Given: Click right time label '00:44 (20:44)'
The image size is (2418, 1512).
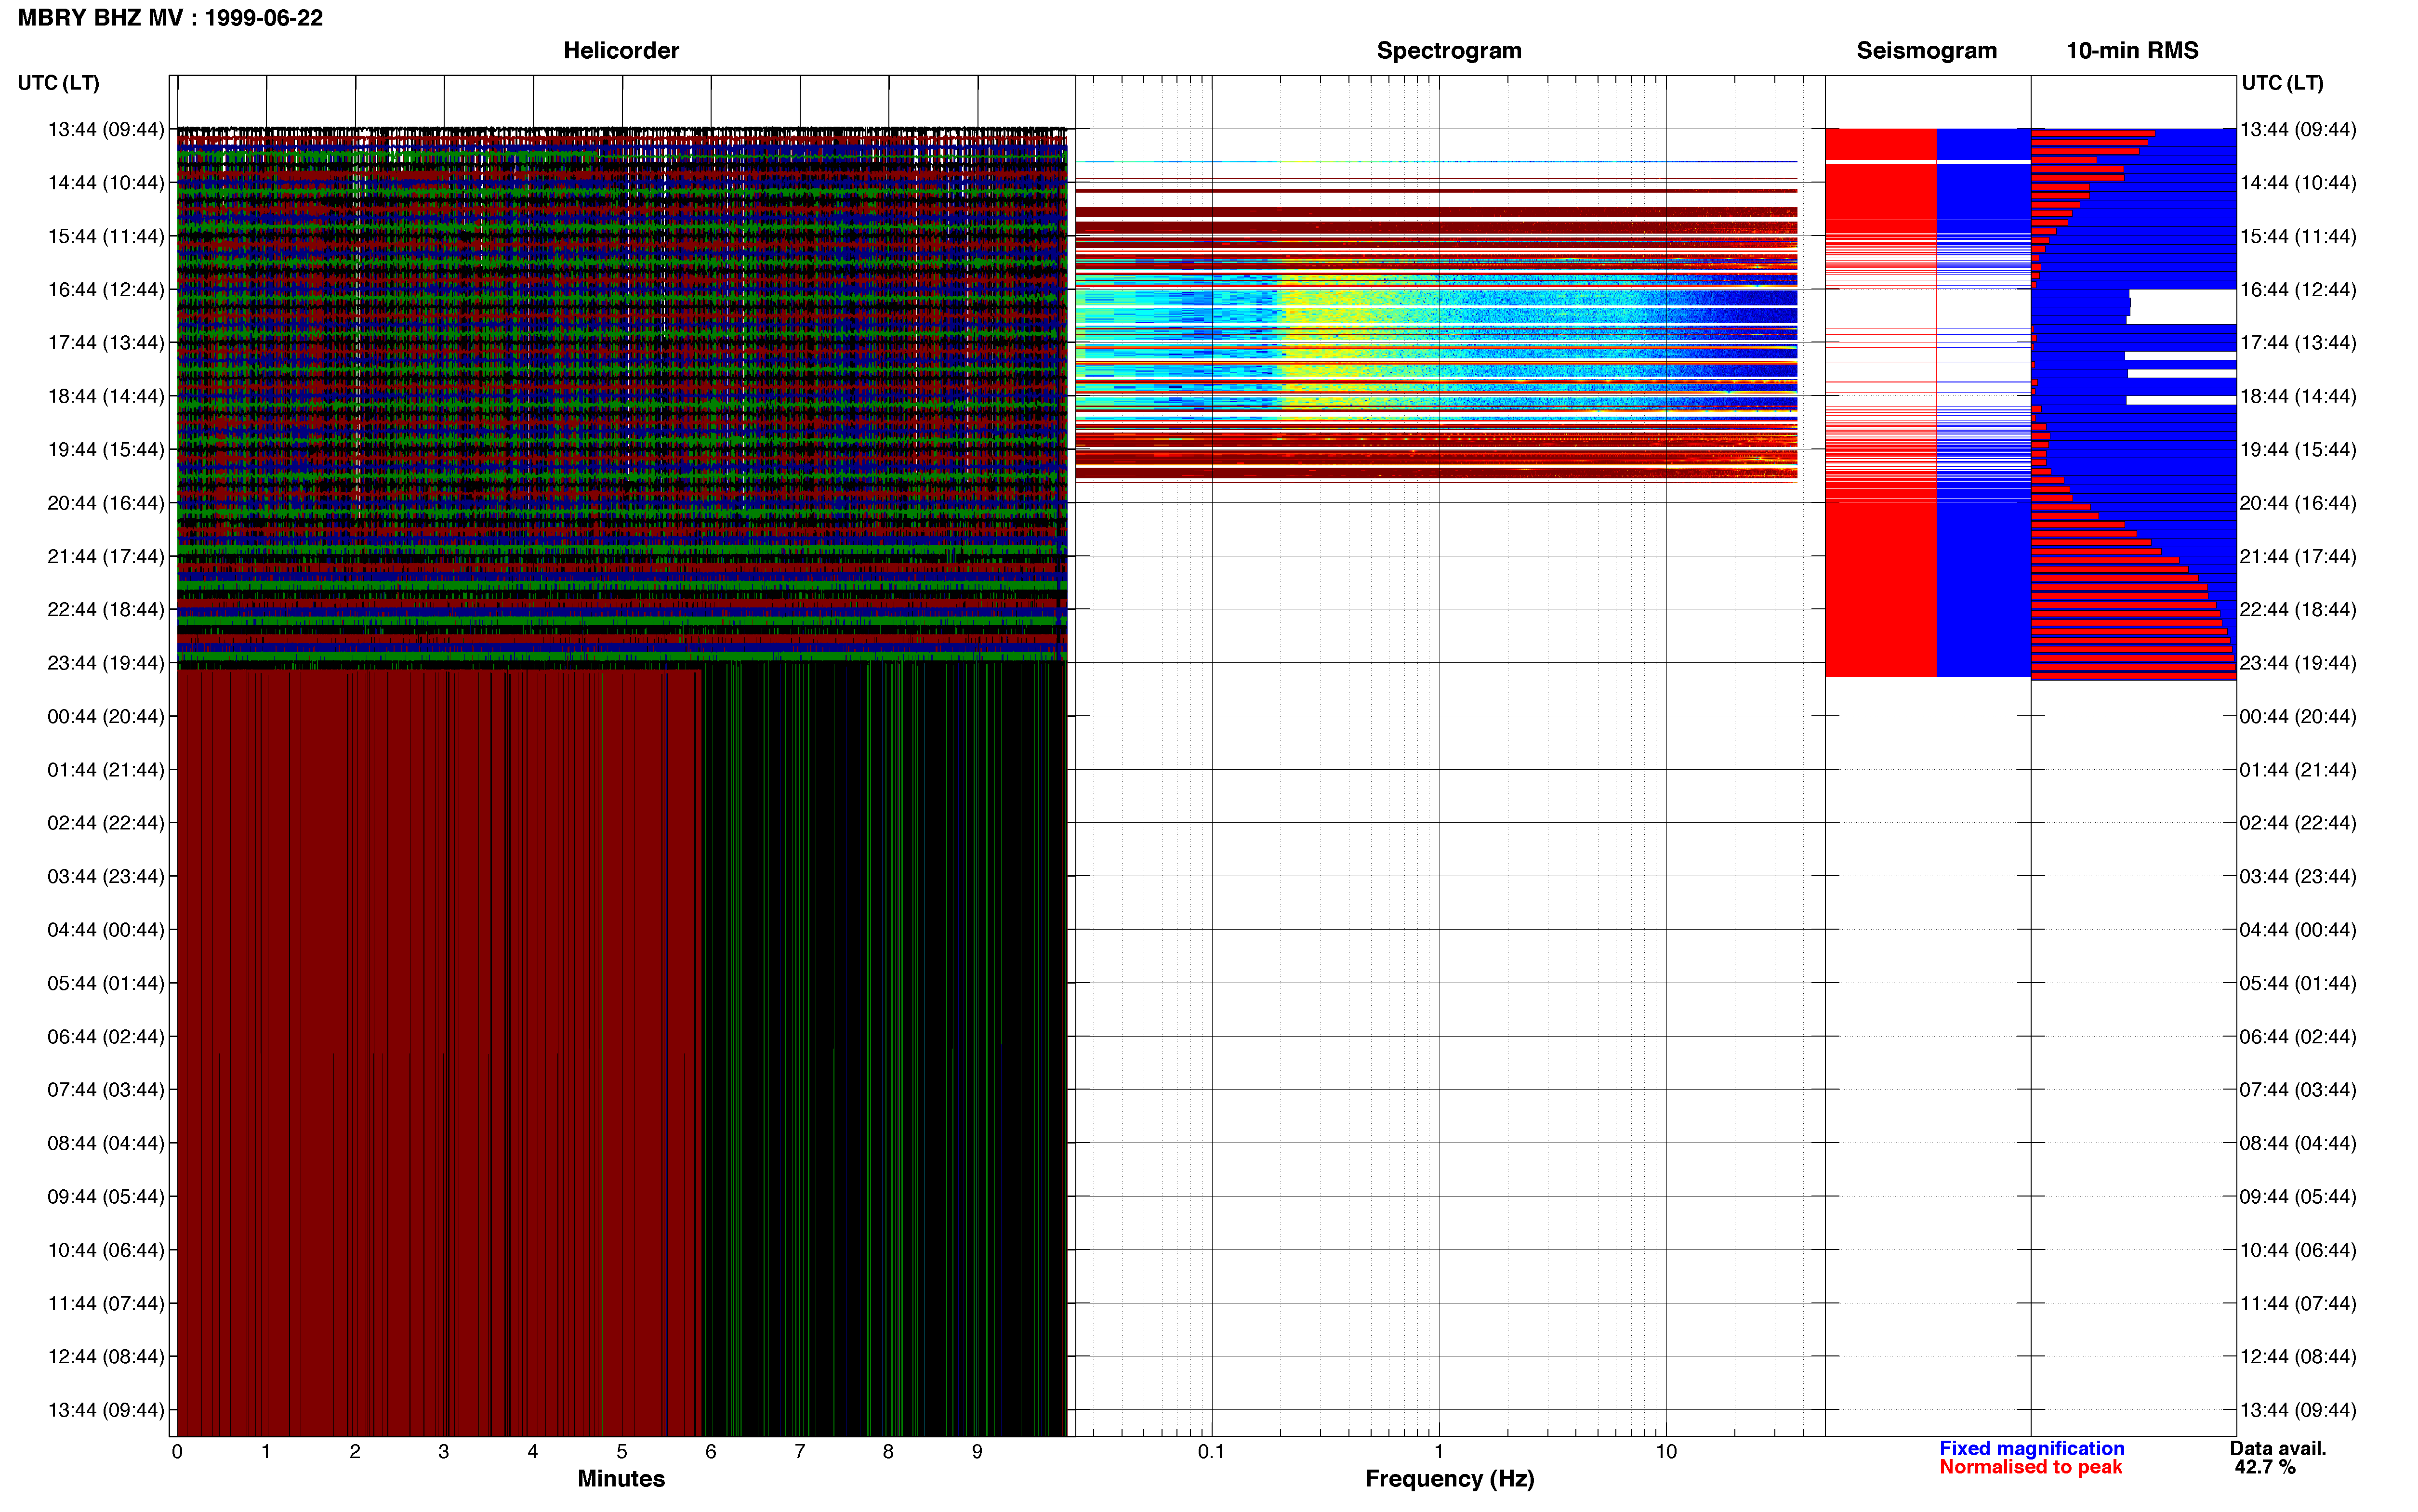Looking at the screenshot, I should (x=2298, y=716).
